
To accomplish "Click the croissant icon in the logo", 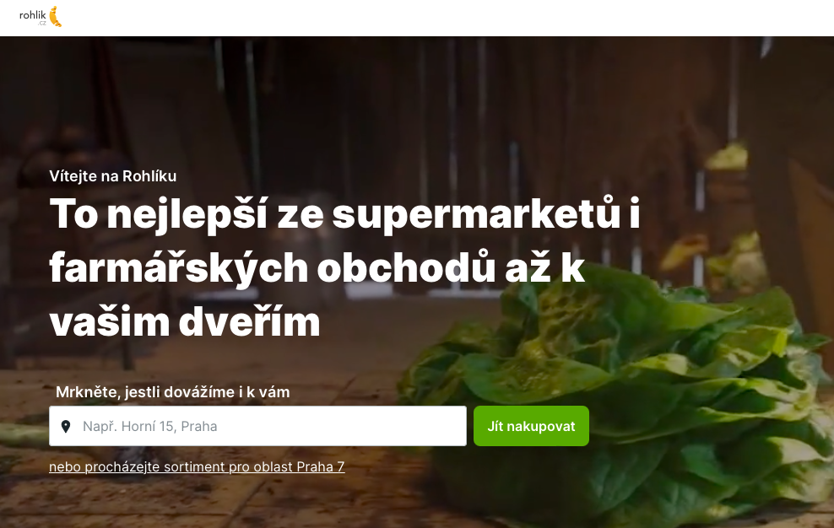I will coord(56,17).
